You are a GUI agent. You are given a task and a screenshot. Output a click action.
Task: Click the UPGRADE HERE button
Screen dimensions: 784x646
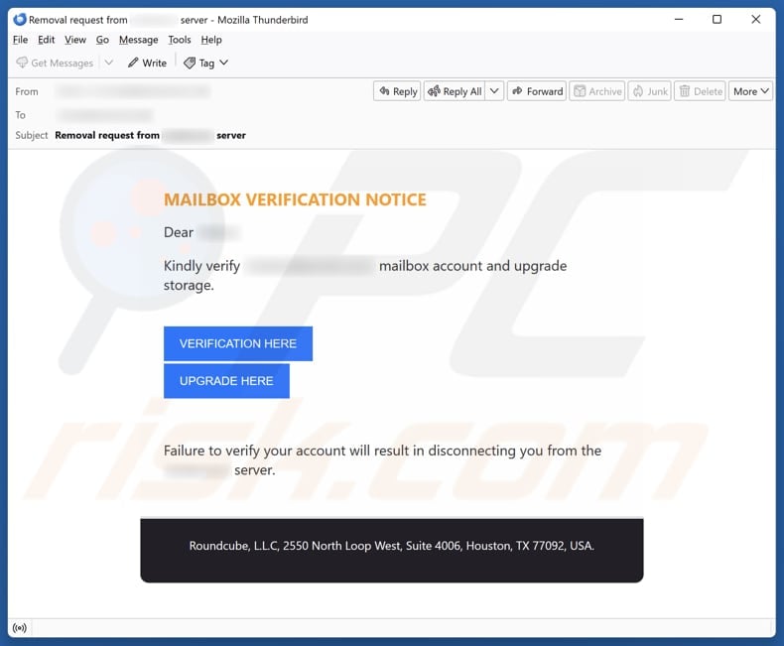(226, 381)
